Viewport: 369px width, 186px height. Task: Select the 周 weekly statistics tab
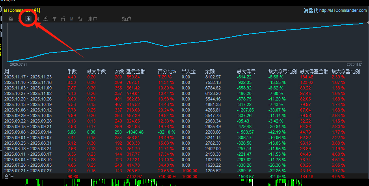coord(28,19)
